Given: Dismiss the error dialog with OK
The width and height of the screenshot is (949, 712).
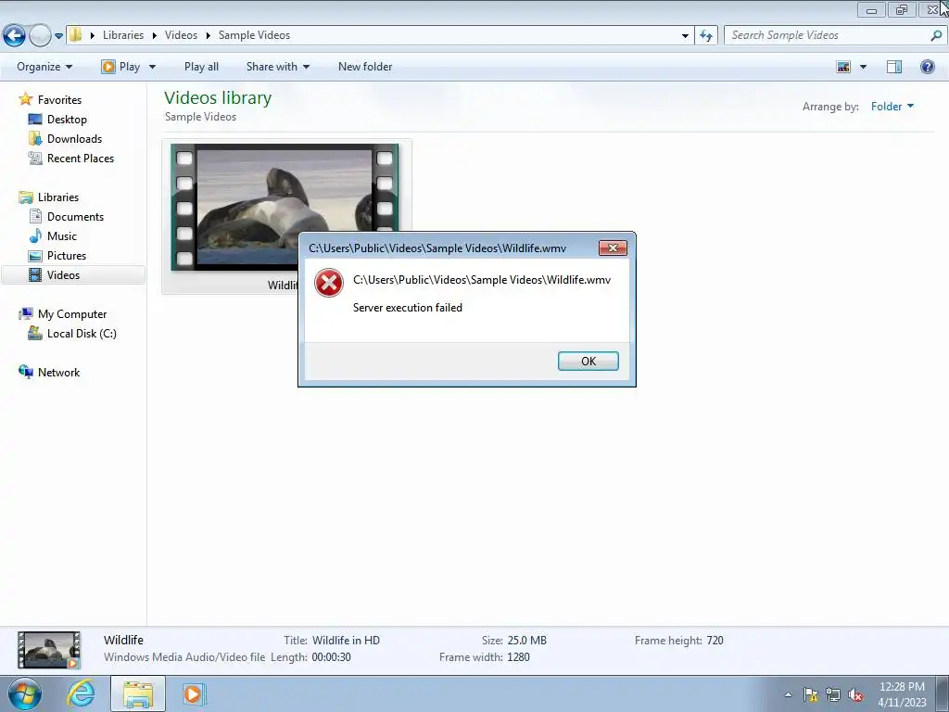Looking at the screenshot, I should (x=588, y=361).
